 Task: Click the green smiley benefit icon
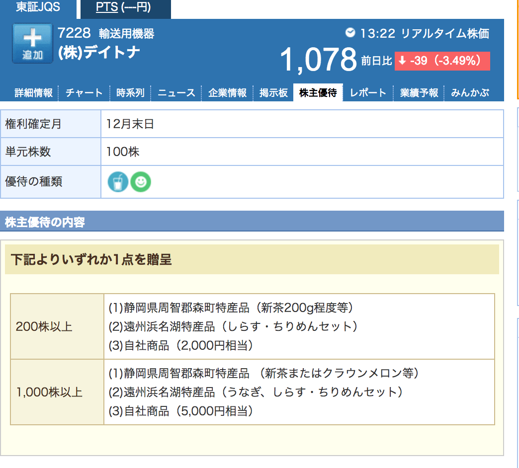click(141, 182)
